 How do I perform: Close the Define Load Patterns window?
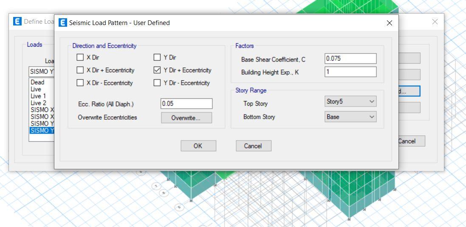click(x=435, y=22)
